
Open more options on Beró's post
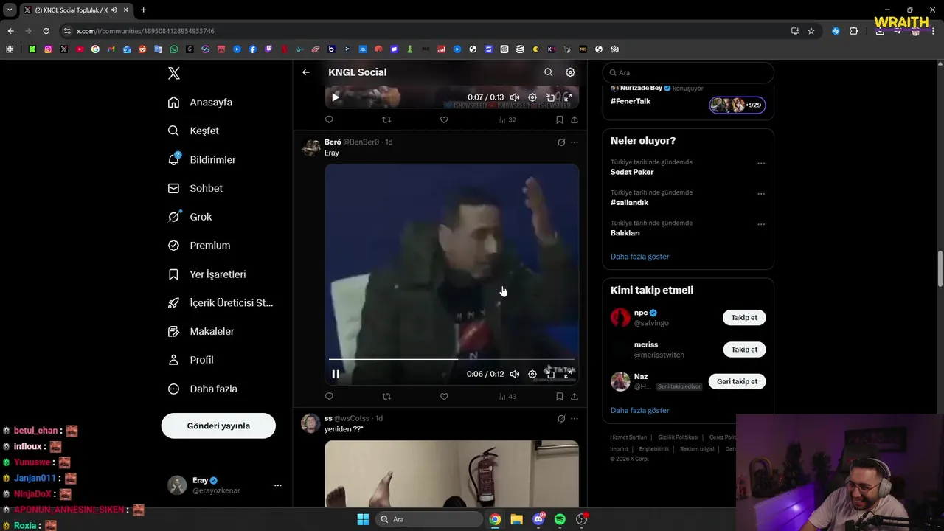click(575, 142)
